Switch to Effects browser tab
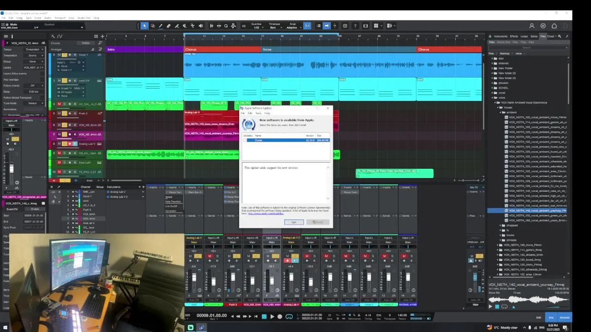The image size is (591, 332). point(514,36)
